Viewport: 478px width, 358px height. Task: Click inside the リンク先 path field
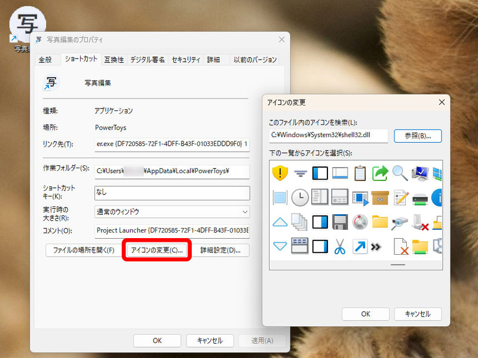click(x=173, y=143)
